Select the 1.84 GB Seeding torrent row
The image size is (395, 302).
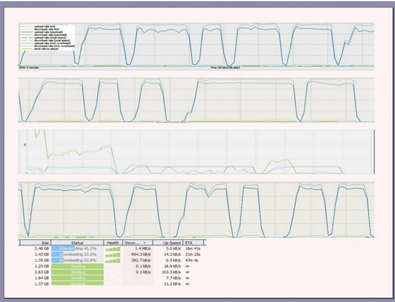click(112, 278)
